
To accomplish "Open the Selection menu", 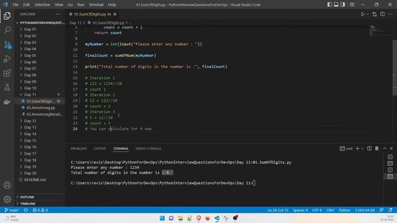I will pos(42,4).
